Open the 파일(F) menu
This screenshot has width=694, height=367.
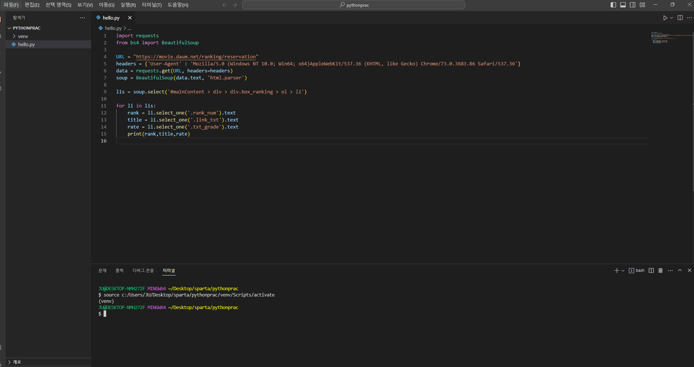point(11,5)
